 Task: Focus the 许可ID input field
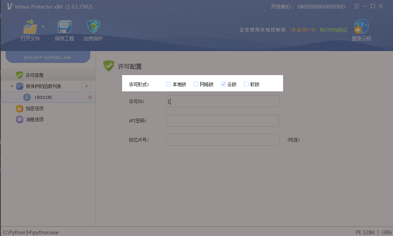[222, 101]
